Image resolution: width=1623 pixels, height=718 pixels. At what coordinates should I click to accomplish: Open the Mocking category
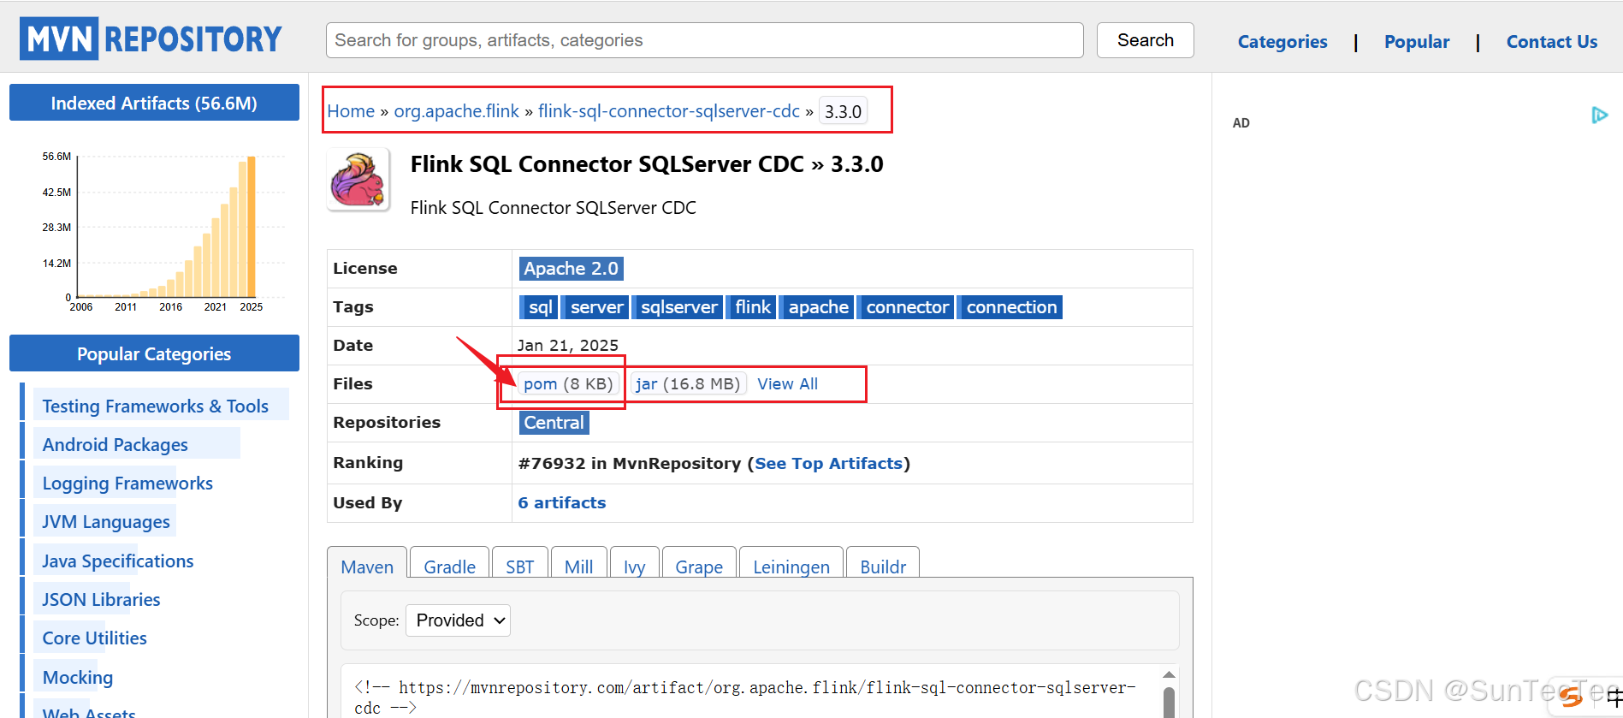click(x=77, y=678)
